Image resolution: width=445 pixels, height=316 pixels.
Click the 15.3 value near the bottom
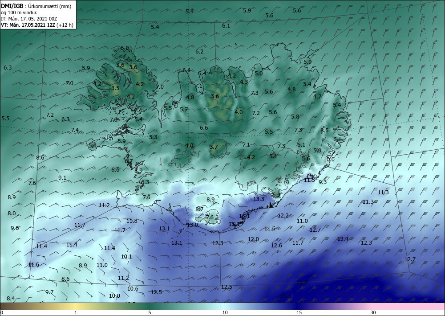(286, 296)
